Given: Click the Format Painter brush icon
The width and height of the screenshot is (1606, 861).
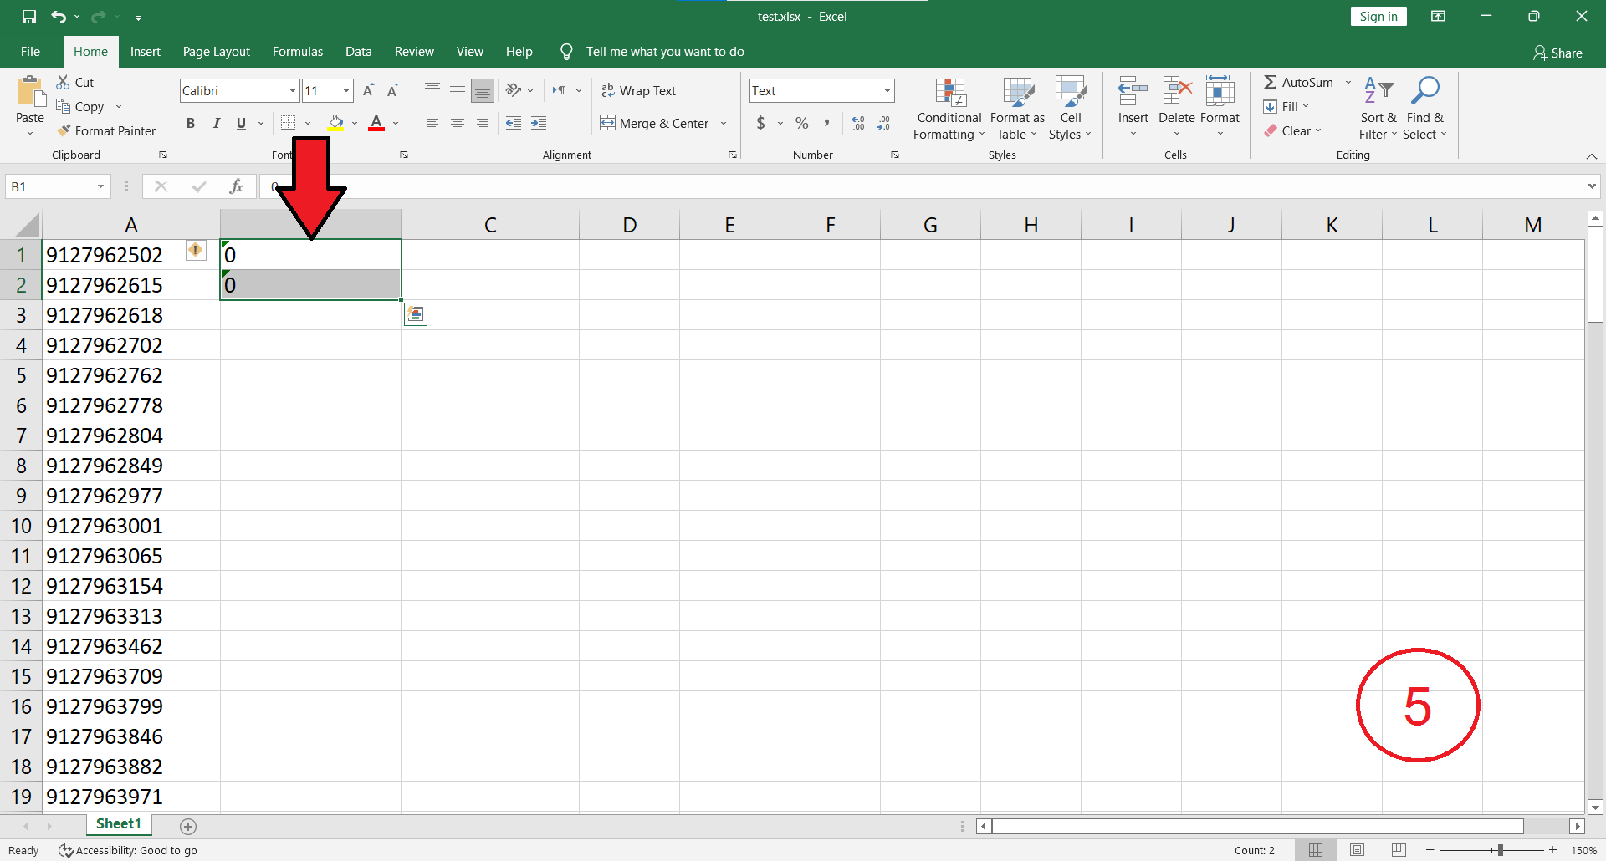Looking at the screenshot, I should click(x=64, y=130).
